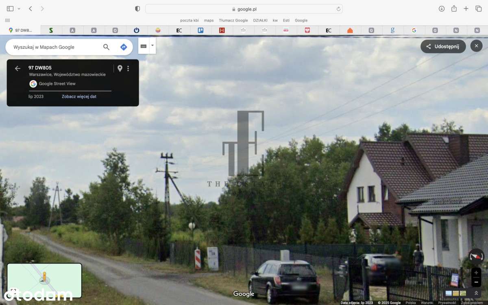Image resolution: width=488 pixels, height=305 pixels.
Task: Open the Tłumacz Google bookmark
Action: click(x=233, y=20)
